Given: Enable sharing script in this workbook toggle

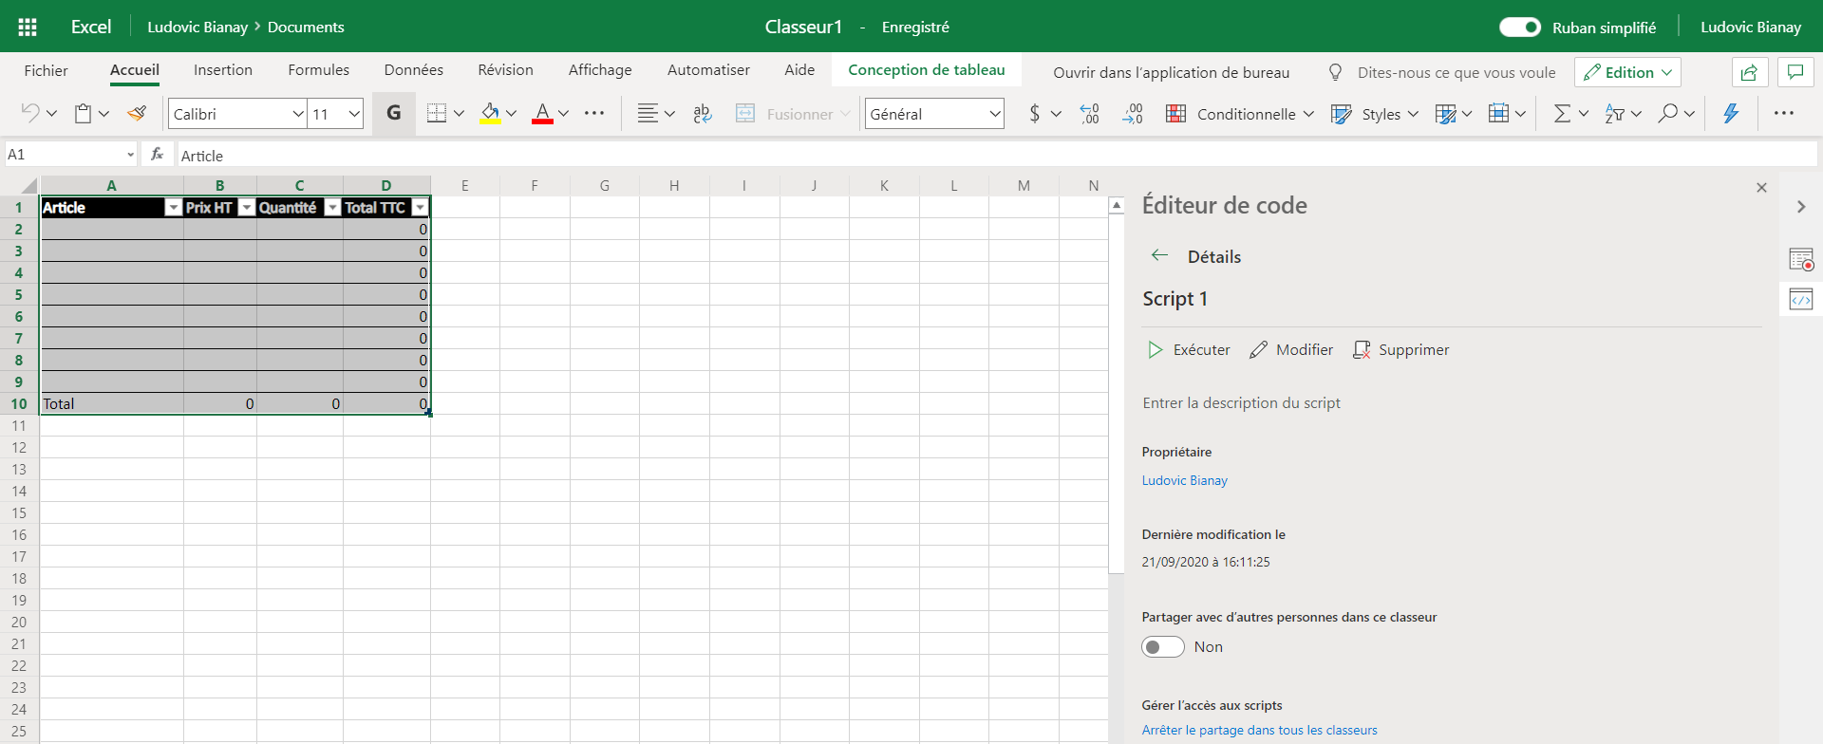Looking at the screenshot, I should click(x=1163, y=646).
